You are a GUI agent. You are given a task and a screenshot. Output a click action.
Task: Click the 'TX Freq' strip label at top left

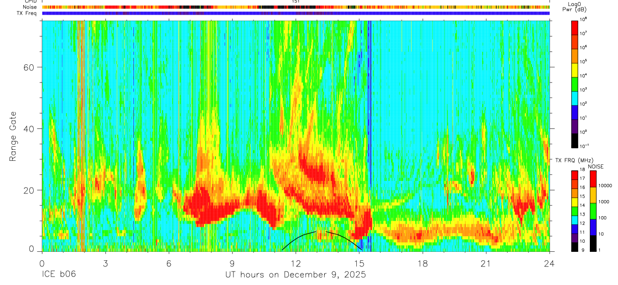point(28,13)
